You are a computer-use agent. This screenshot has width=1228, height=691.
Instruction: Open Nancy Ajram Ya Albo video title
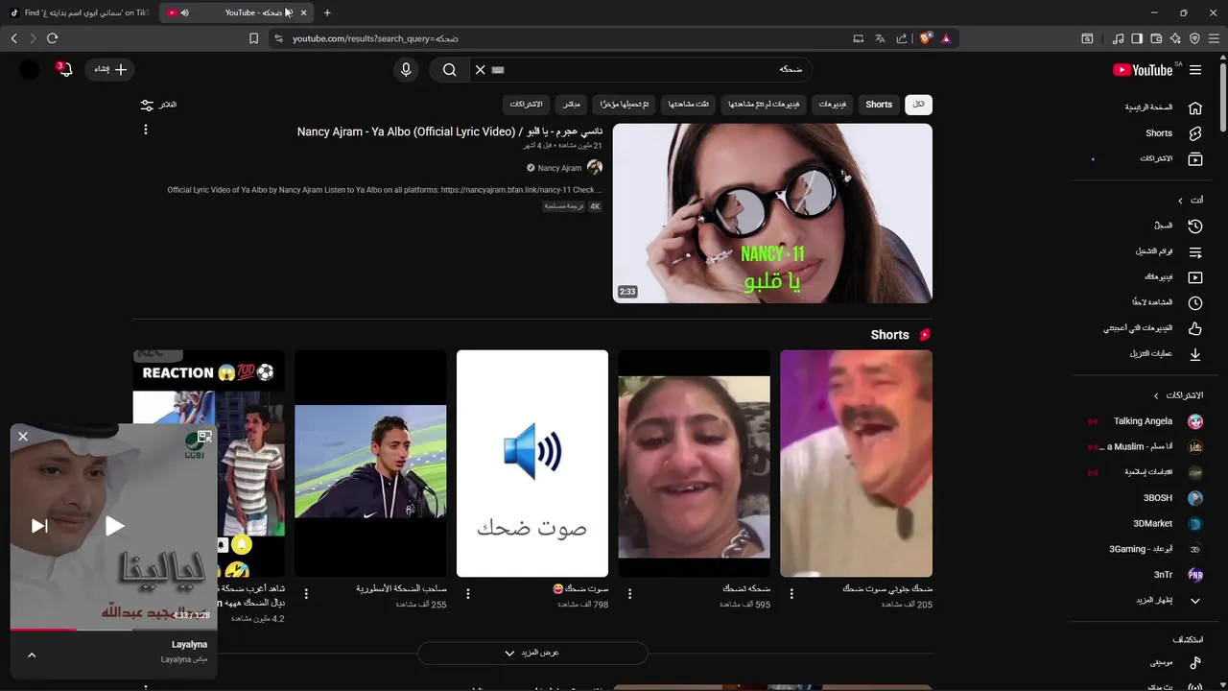click(450, 131)
